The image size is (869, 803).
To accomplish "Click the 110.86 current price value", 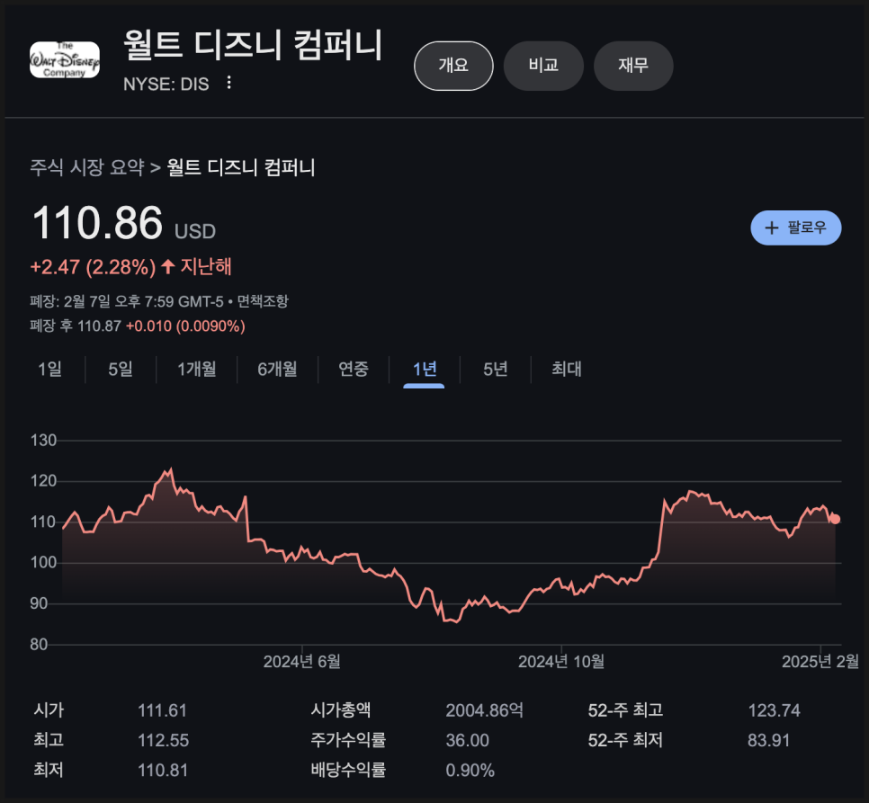I will point(97,223).
